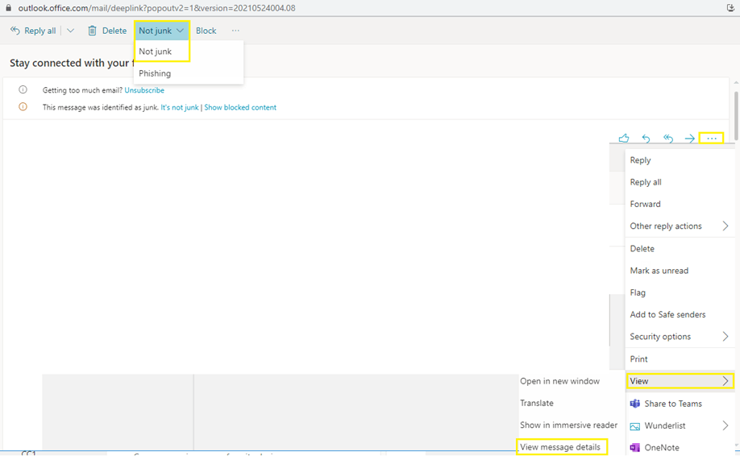
Task: Expand Other reply actions submenu
Action: (680, 226)
